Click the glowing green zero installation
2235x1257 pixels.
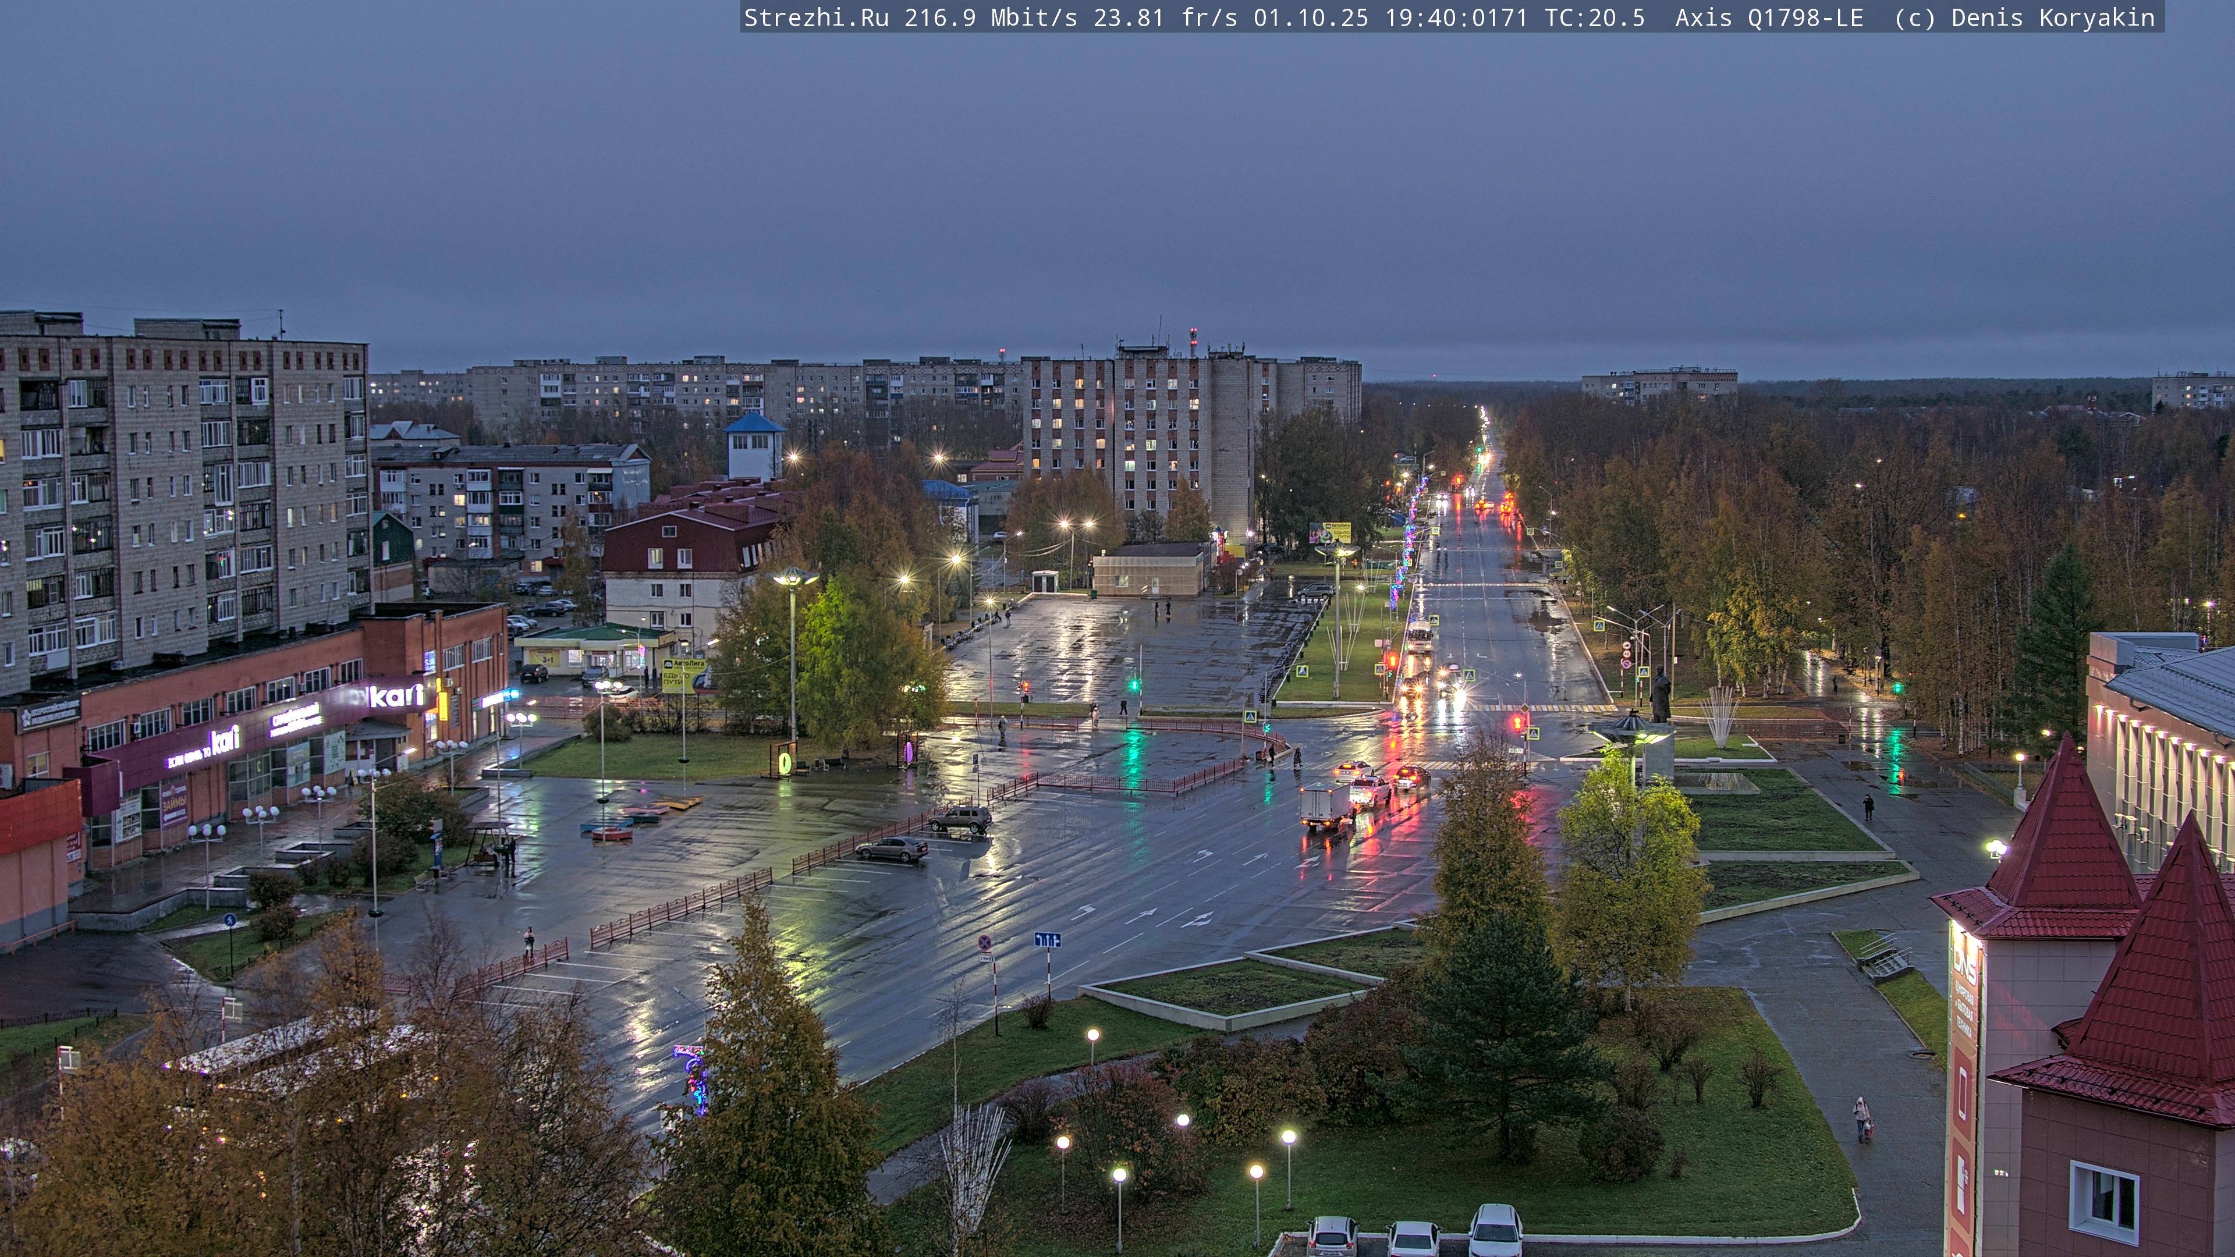tap(785, 762)
